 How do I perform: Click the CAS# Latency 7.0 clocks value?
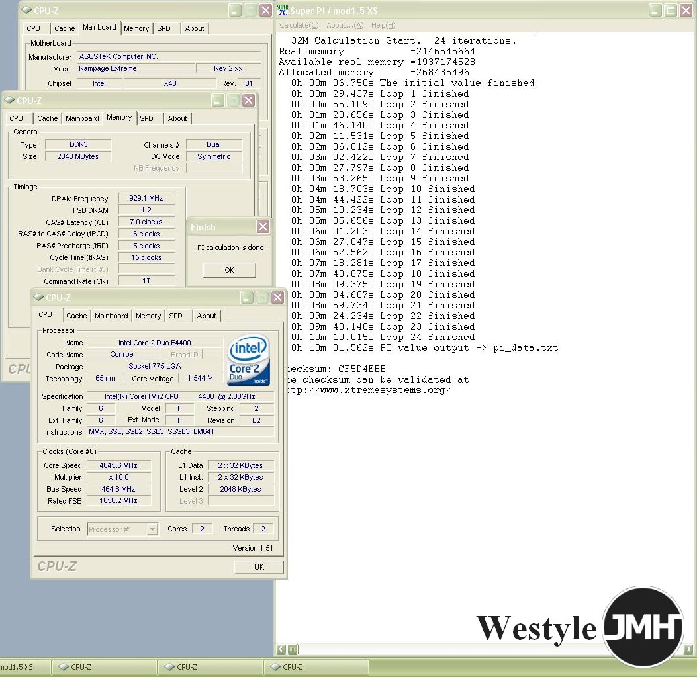click(x=146, y=222)
